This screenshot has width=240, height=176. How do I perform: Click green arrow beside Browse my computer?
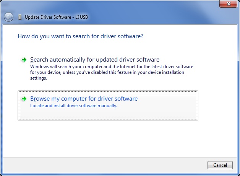pyautogui.click(x=24, y=99)
